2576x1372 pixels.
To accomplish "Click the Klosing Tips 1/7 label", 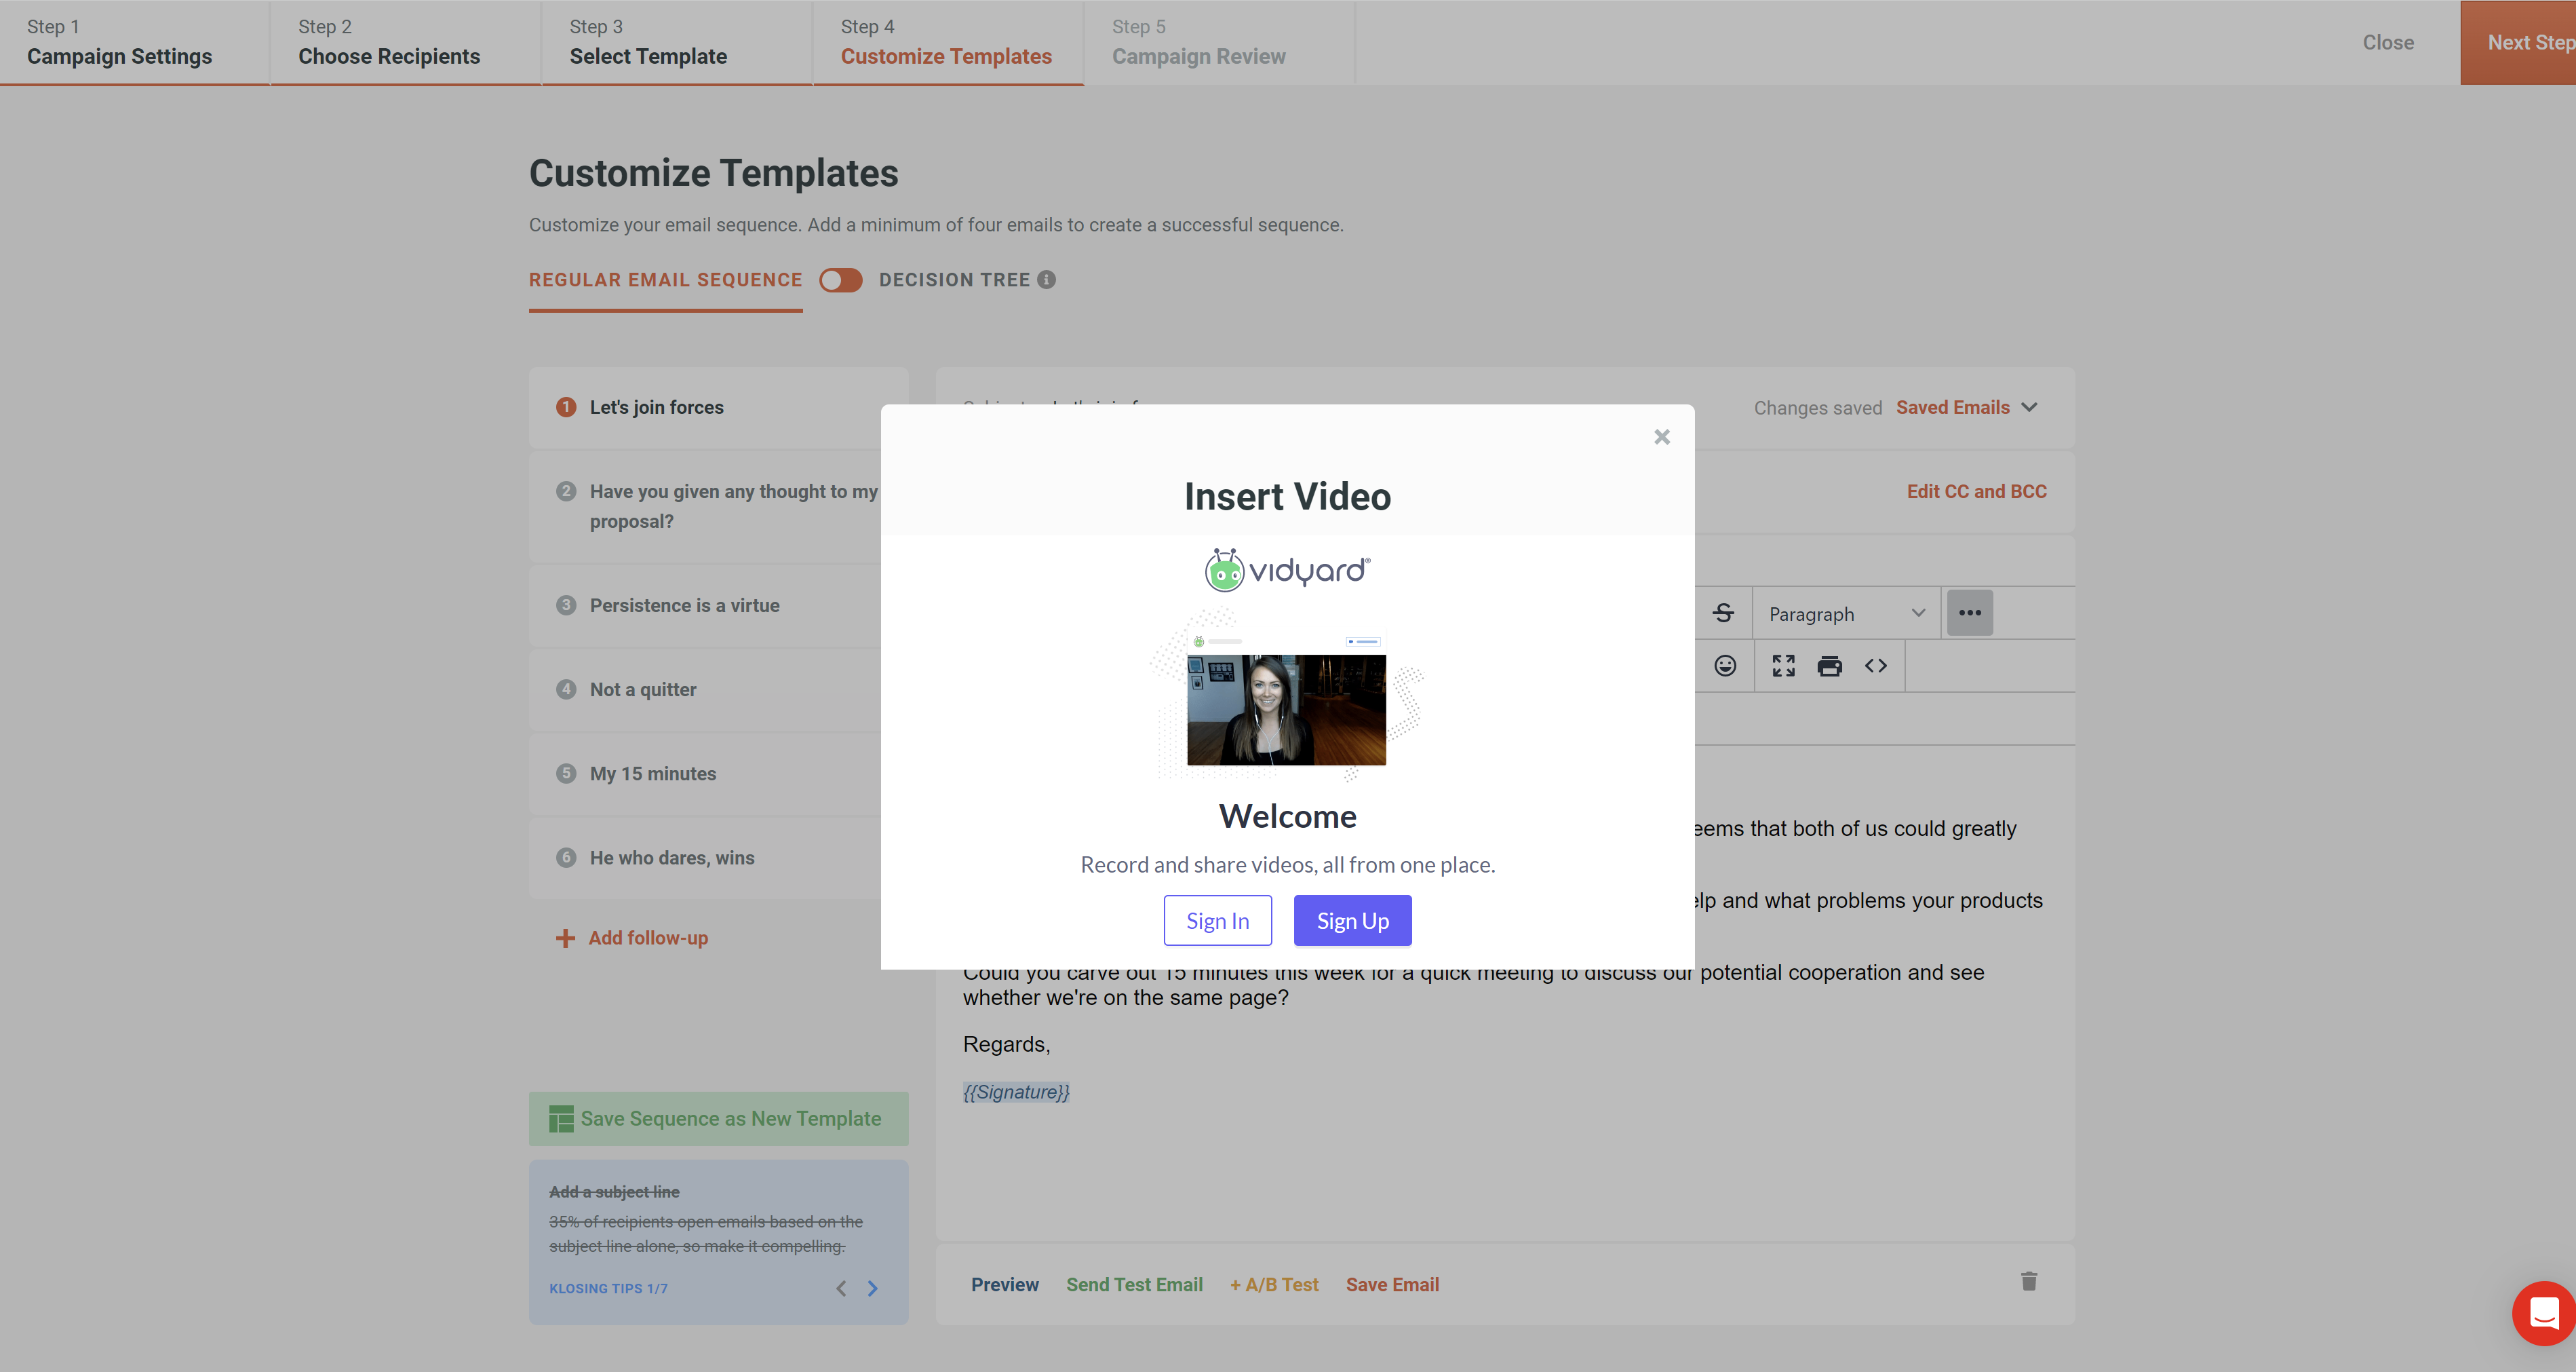I will coord(608,1288).
